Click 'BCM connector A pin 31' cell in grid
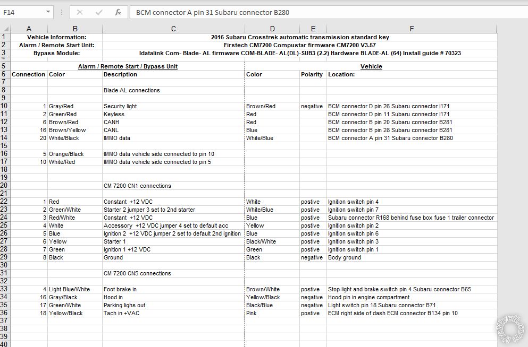The width and height of the screenshot is (528, 347). (412, 138)
